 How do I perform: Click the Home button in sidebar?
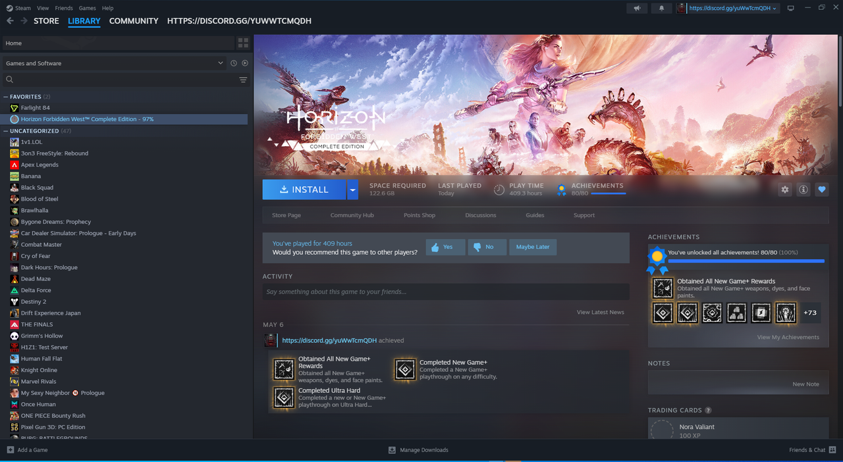[119, 43]
